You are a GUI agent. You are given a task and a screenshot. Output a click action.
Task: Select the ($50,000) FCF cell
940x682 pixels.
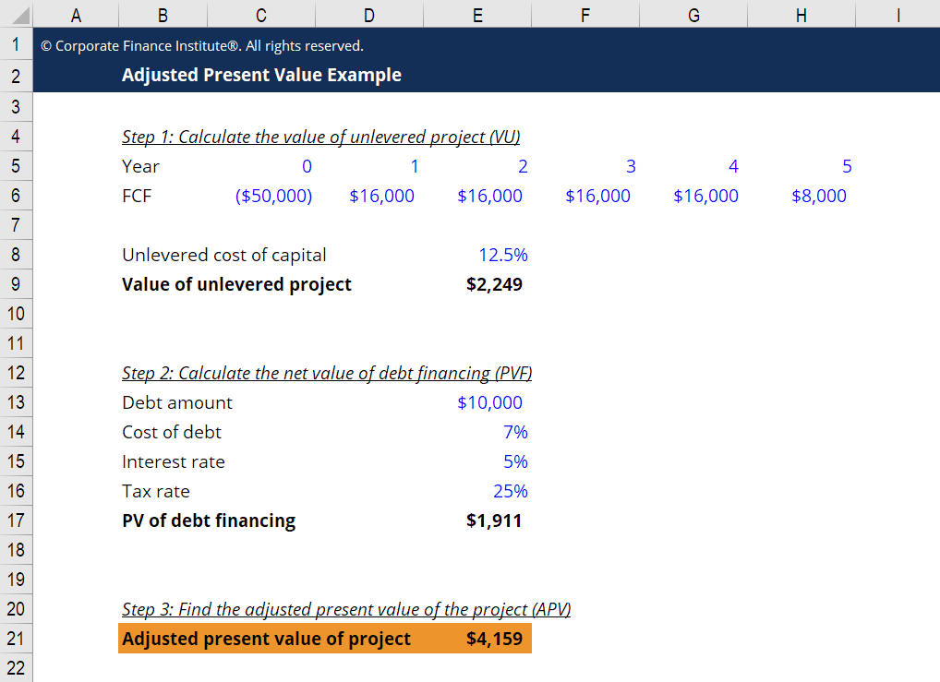(274, 196)
